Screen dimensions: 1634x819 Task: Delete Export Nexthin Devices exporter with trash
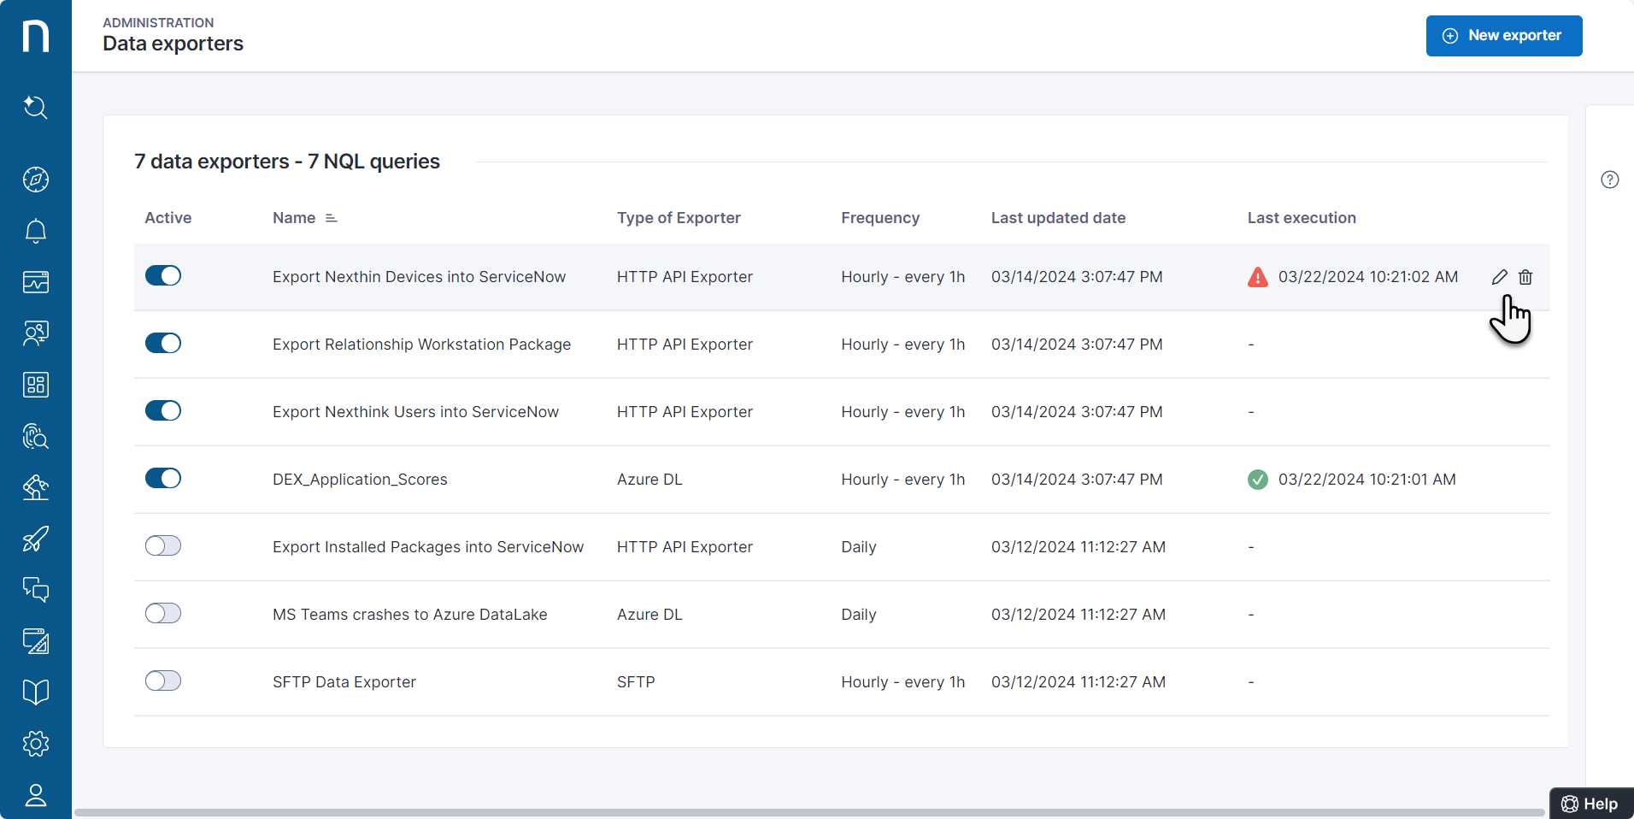click(1525, 277)
